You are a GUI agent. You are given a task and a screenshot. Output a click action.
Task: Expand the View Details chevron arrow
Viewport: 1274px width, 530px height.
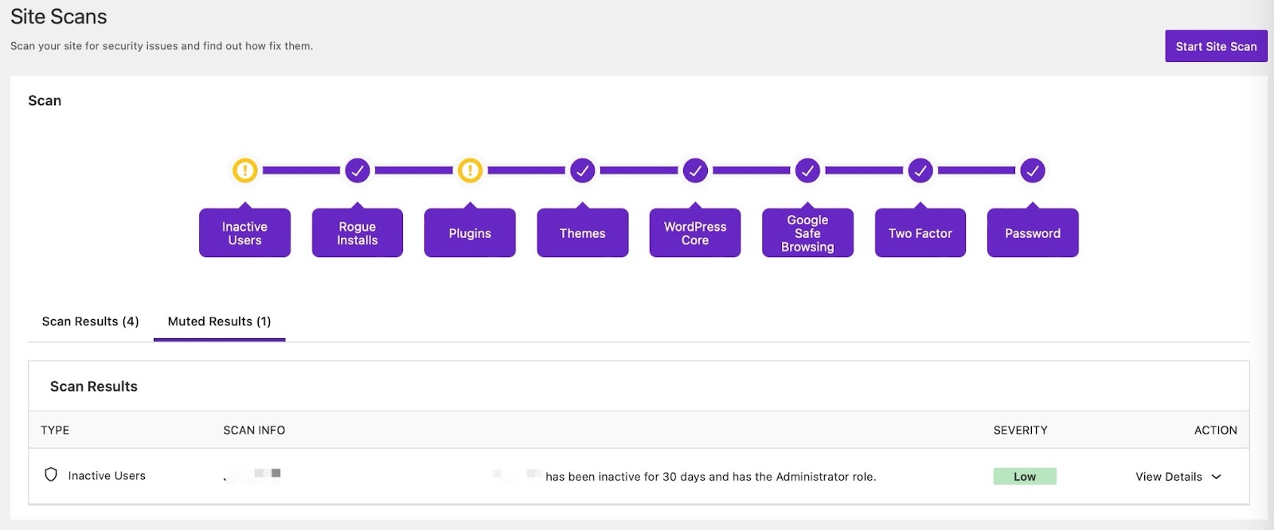point(1216,477)
